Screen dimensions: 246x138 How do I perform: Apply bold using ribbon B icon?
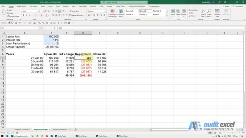coord(23,15)
